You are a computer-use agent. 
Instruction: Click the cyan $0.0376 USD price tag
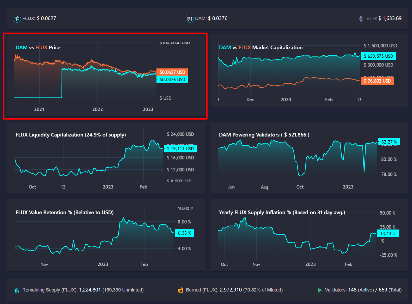coord(172,79)
